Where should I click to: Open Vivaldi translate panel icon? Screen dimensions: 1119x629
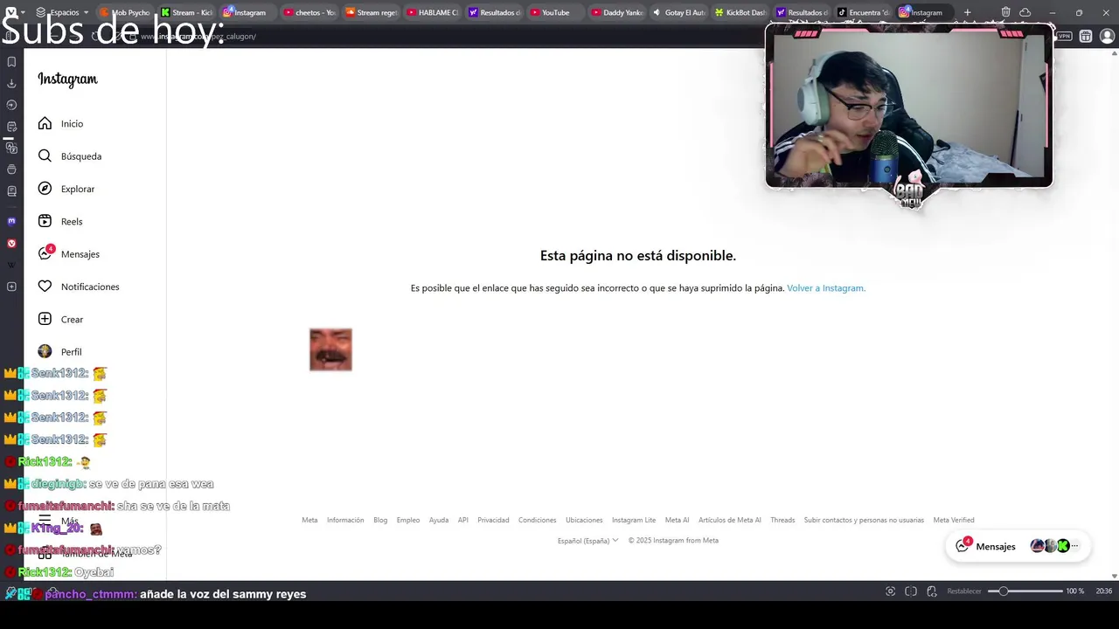point(11,148)
